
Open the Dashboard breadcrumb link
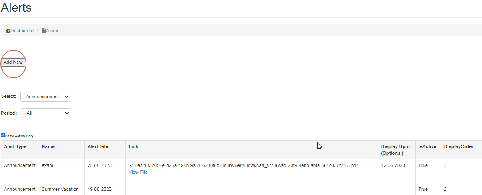pos(22,31)
